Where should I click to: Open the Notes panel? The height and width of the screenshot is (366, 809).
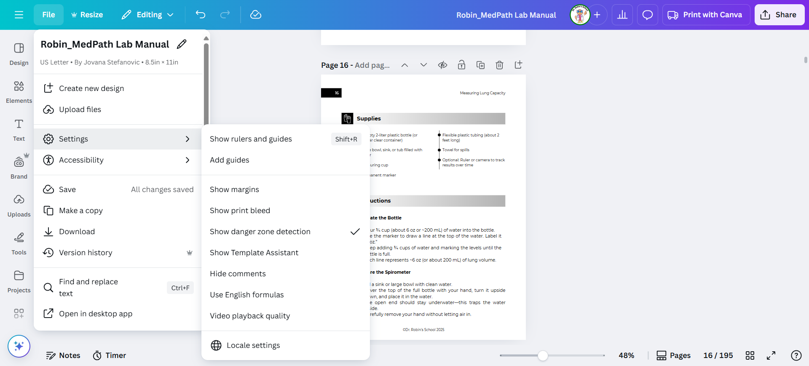tap(63, 355)
